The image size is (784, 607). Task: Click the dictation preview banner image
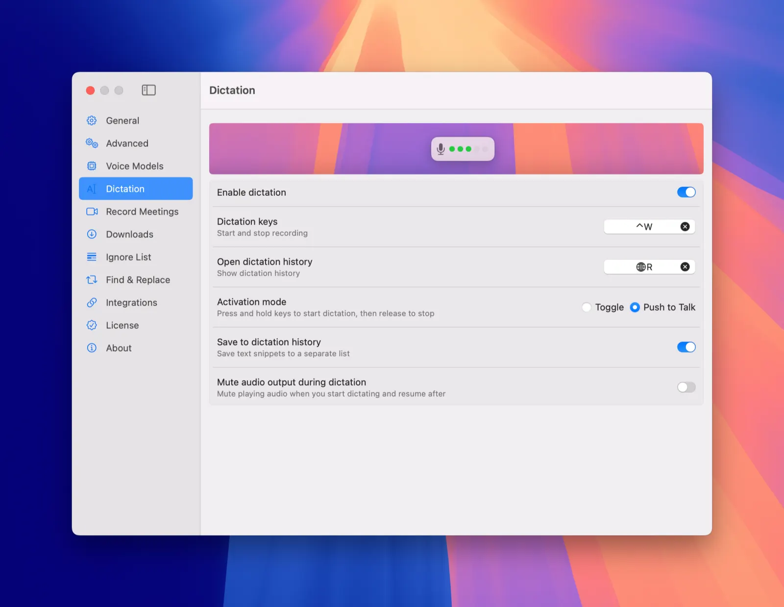(456, 149)
